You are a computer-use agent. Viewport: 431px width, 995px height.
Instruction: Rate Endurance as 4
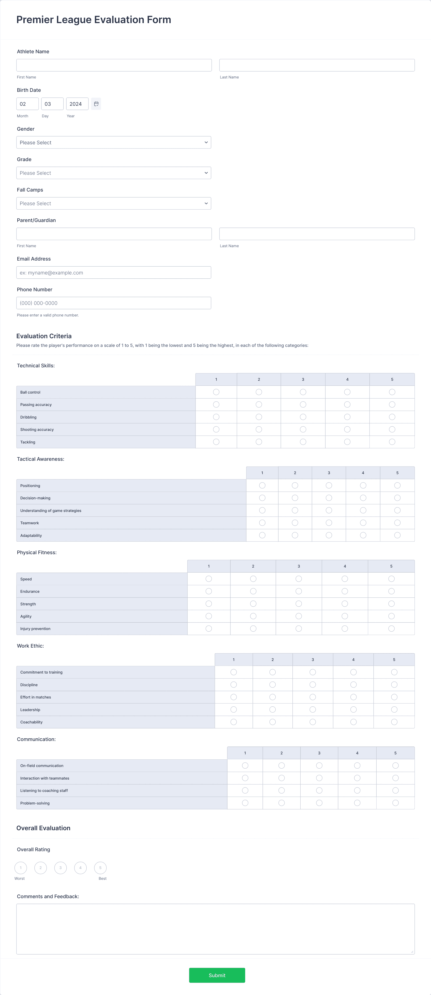(345, 591)
